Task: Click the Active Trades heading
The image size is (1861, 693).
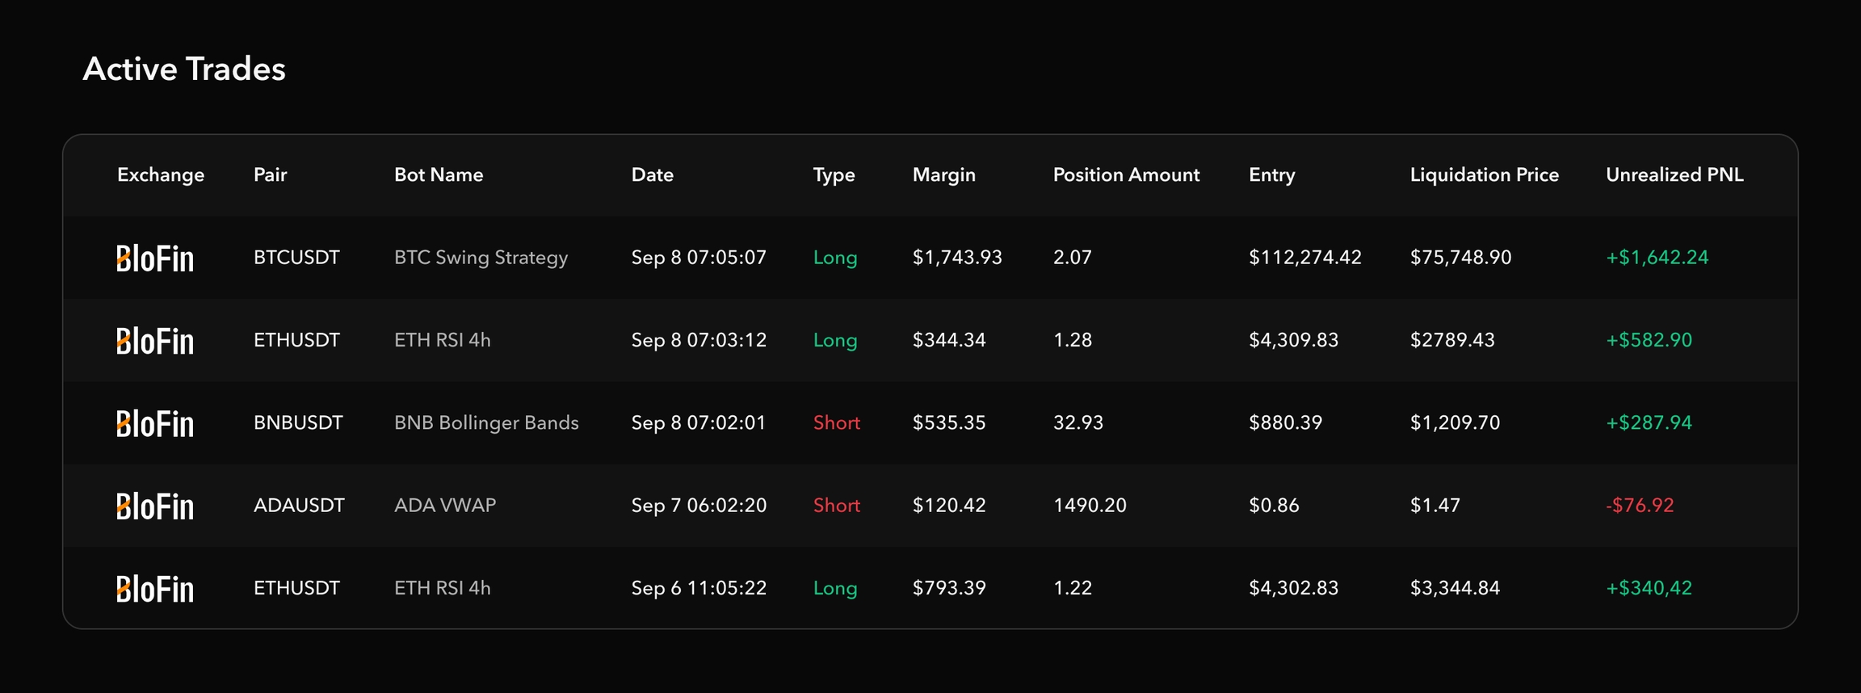Action: coord(184,69)
